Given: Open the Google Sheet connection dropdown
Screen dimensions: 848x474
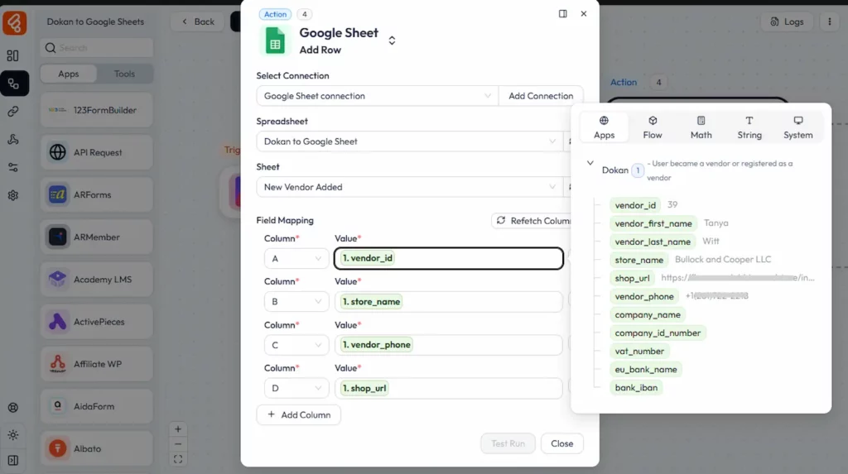Looking at the screenshot, I should point(377,96).
